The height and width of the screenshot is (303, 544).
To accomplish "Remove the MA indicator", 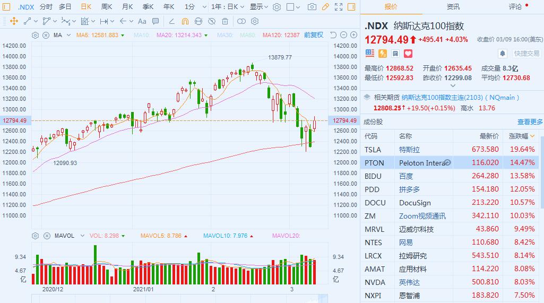I will point(46,35).
